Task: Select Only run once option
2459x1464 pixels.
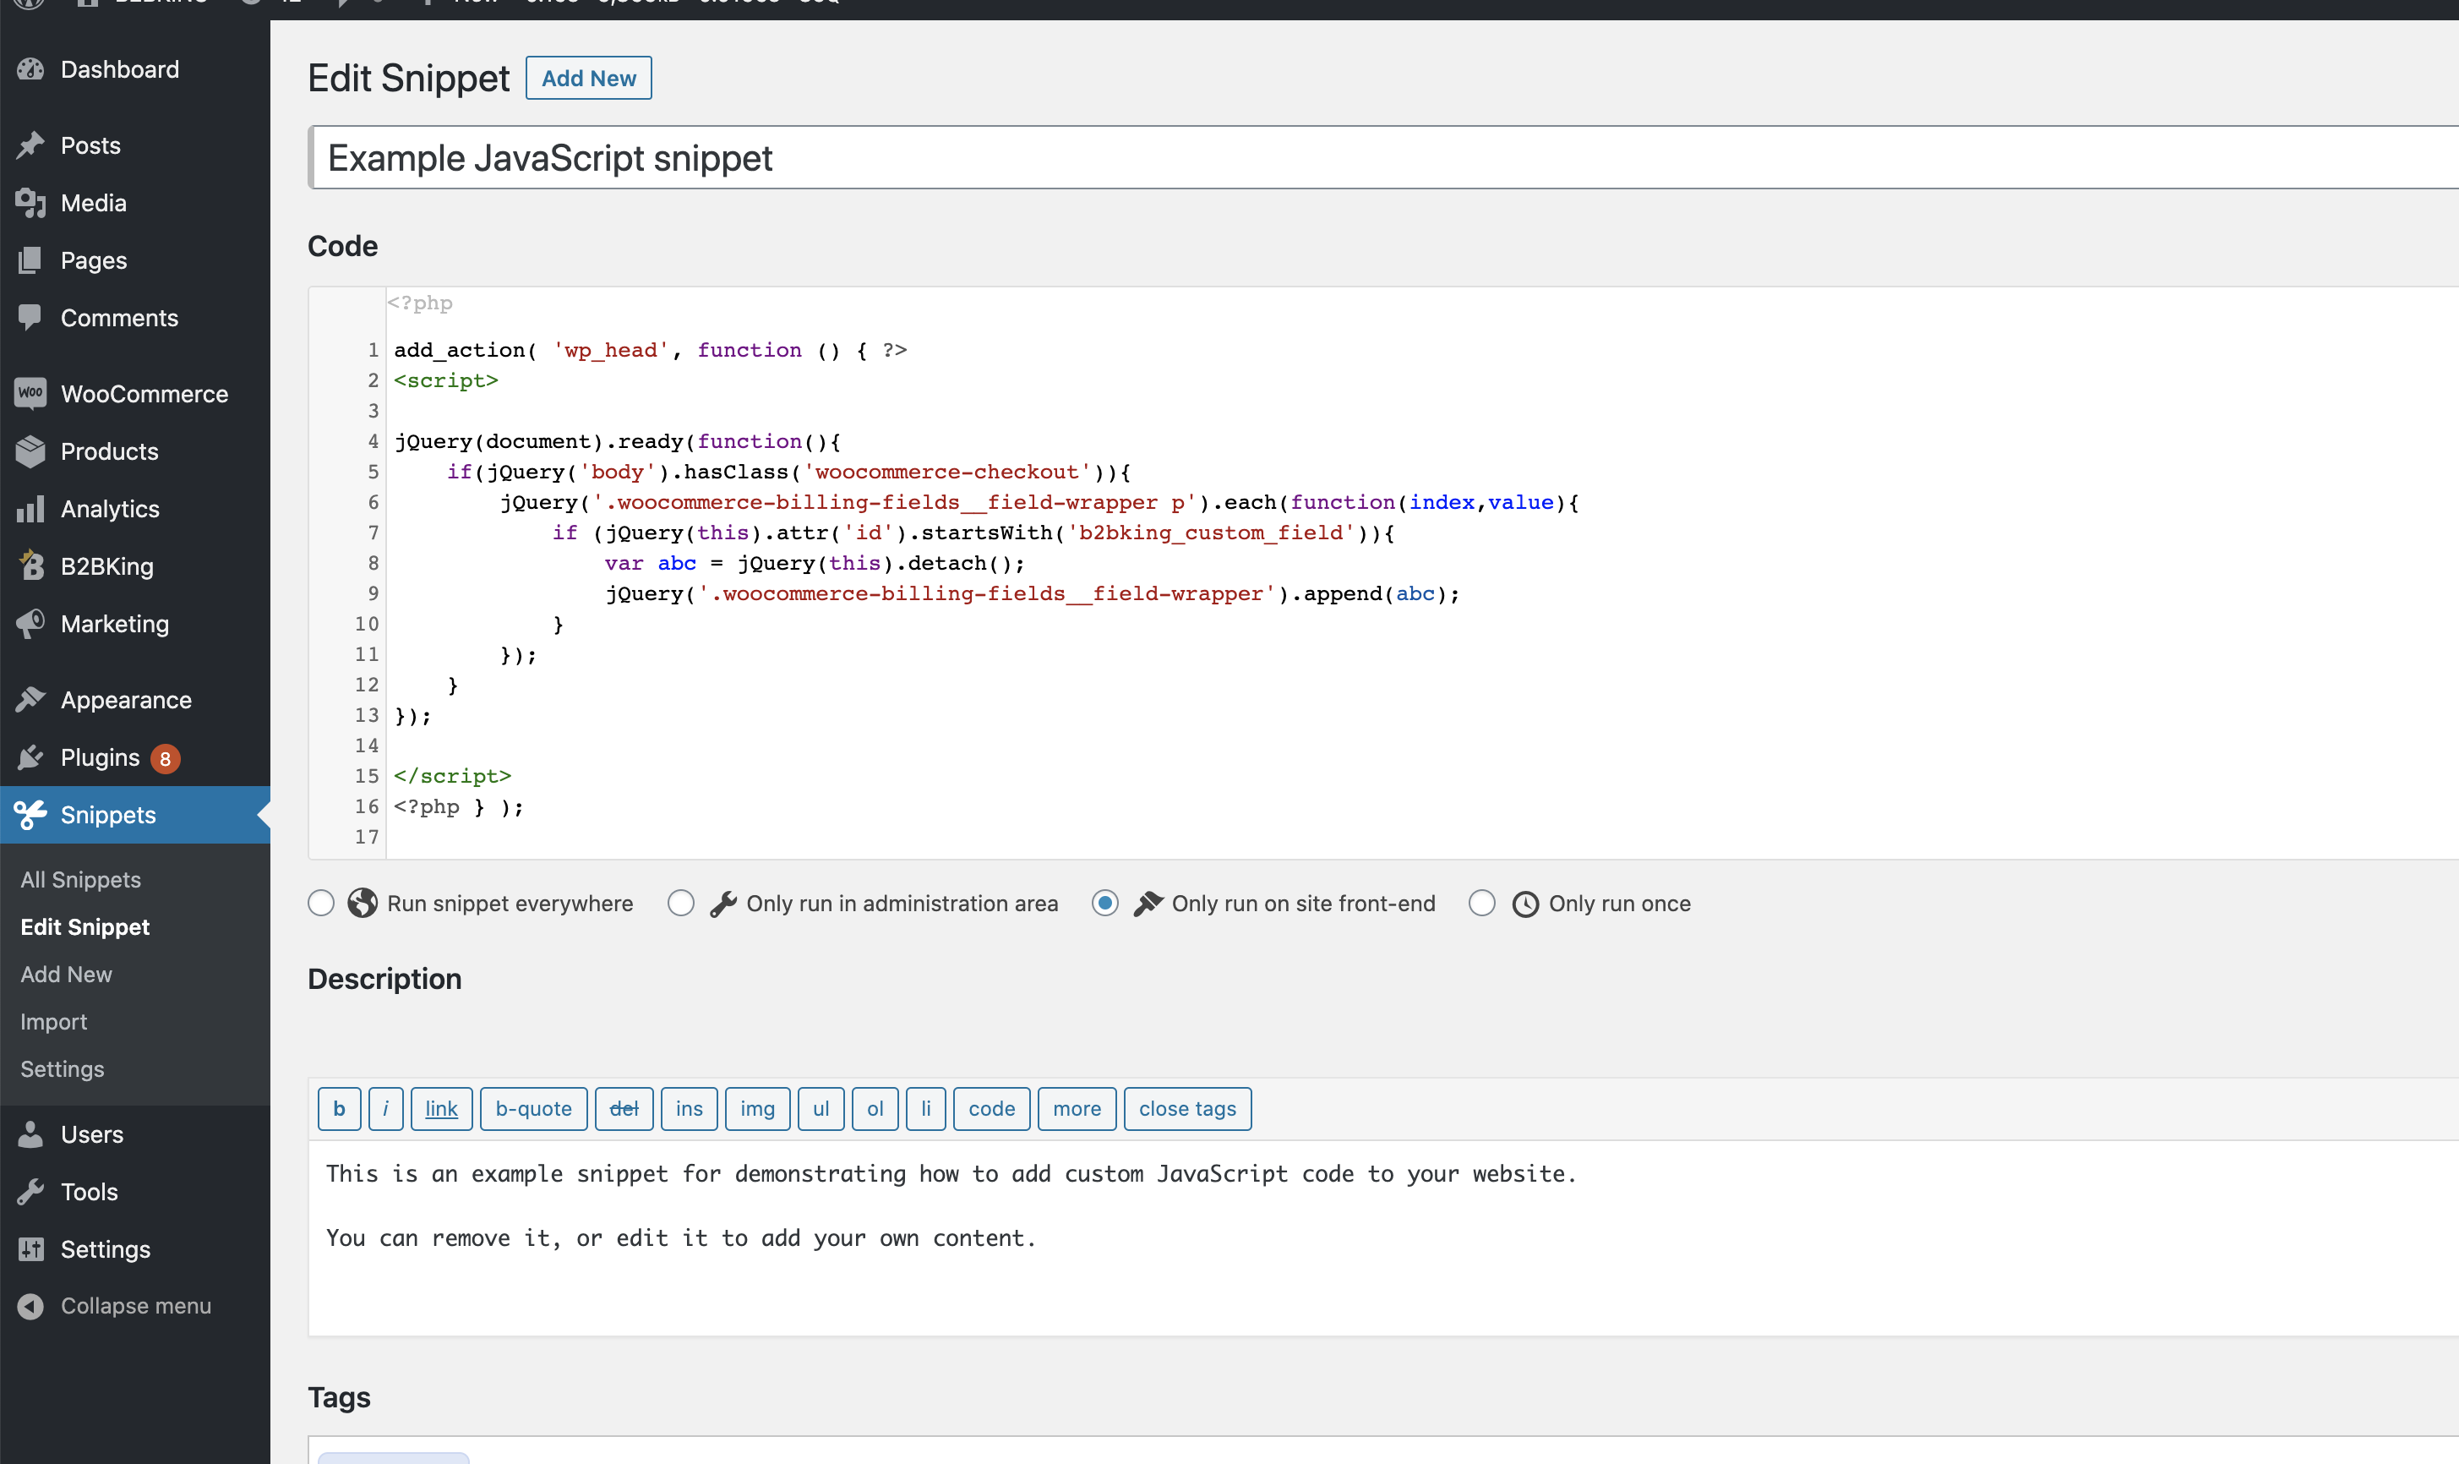Action: pos(1482,903)
